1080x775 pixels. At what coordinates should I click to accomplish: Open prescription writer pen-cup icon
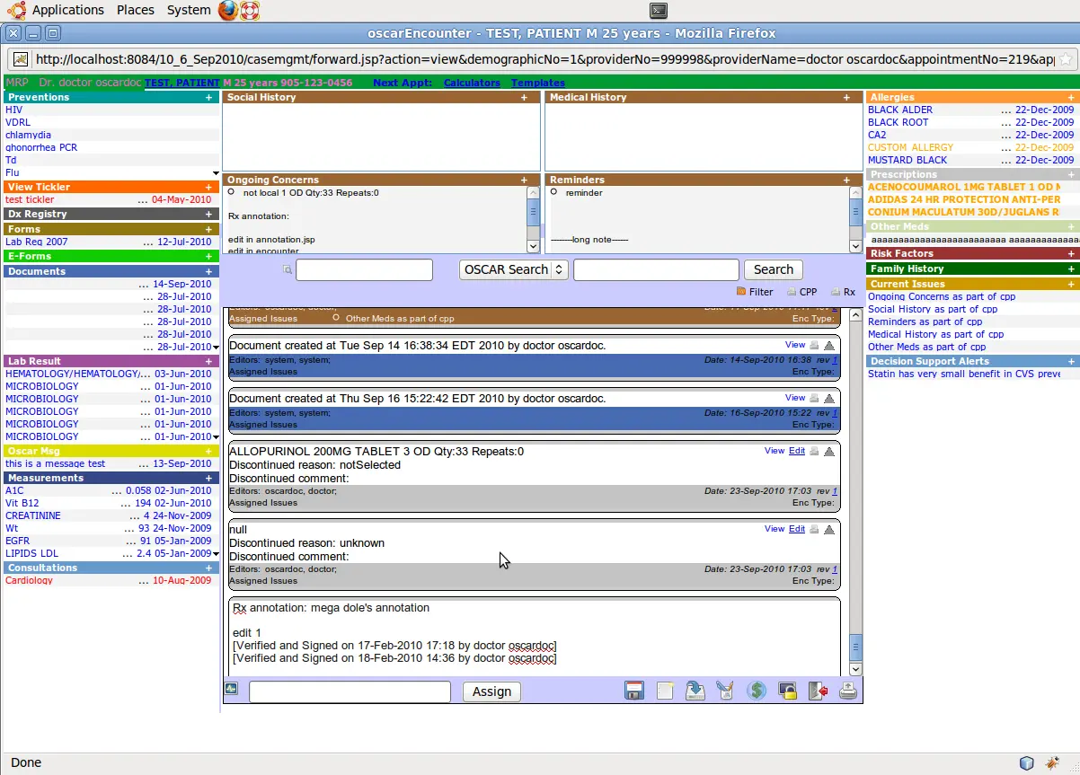click(x=725, y=691)
